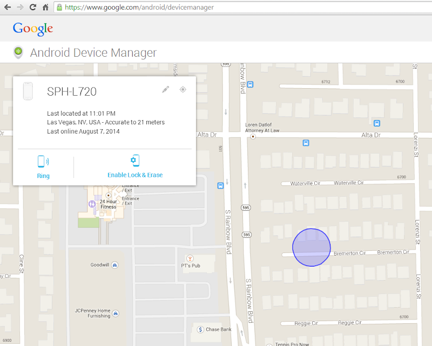Go to the browser home page icon
Image resolution: width=432 pixels, height=346 pixels.
(46, 7)
